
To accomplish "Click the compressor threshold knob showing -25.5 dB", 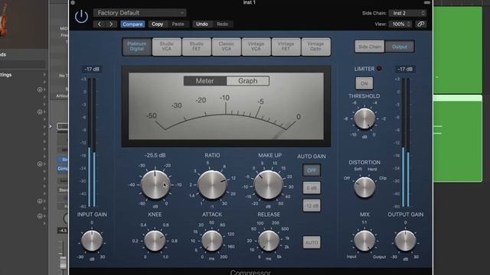I will pos(155,185).
